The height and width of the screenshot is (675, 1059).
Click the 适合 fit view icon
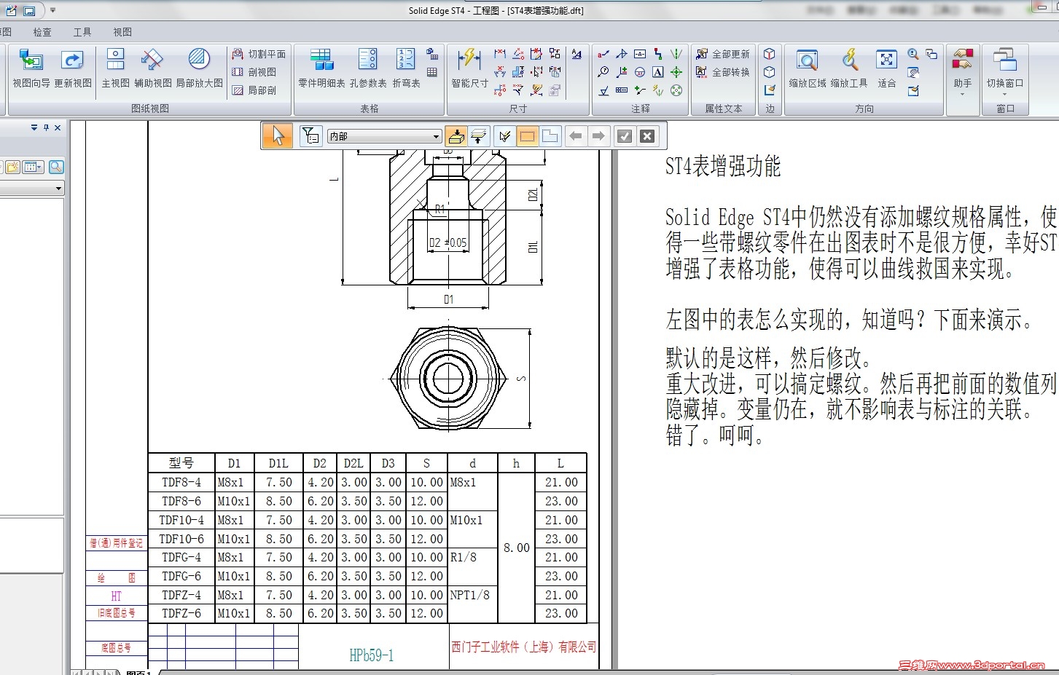point(887,68)
